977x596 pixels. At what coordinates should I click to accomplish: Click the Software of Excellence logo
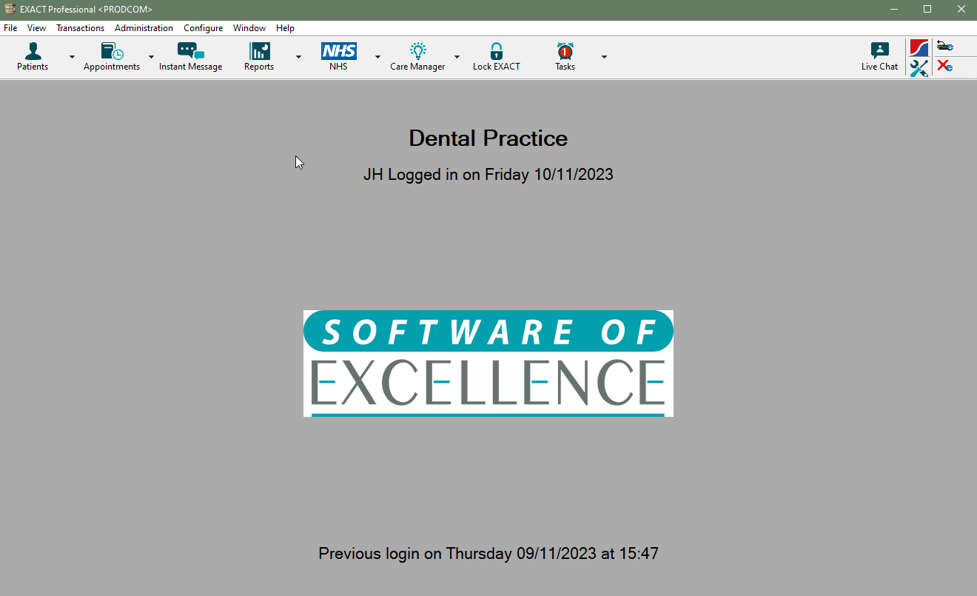pos(488,364)
